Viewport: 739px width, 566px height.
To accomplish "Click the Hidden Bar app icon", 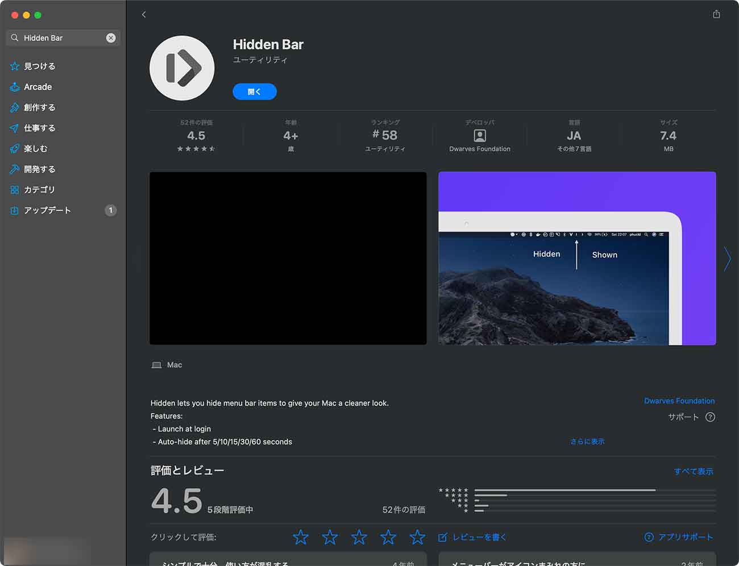I will point(182,68).
